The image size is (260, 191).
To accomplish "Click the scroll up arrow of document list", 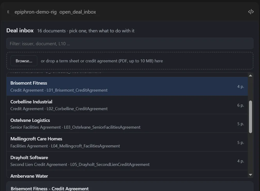I will (x=251, y=76).
